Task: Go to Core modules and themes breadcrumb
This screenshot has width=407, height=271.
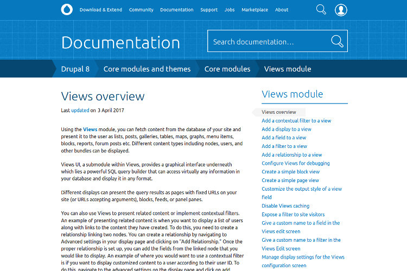Action: [147, 69]
